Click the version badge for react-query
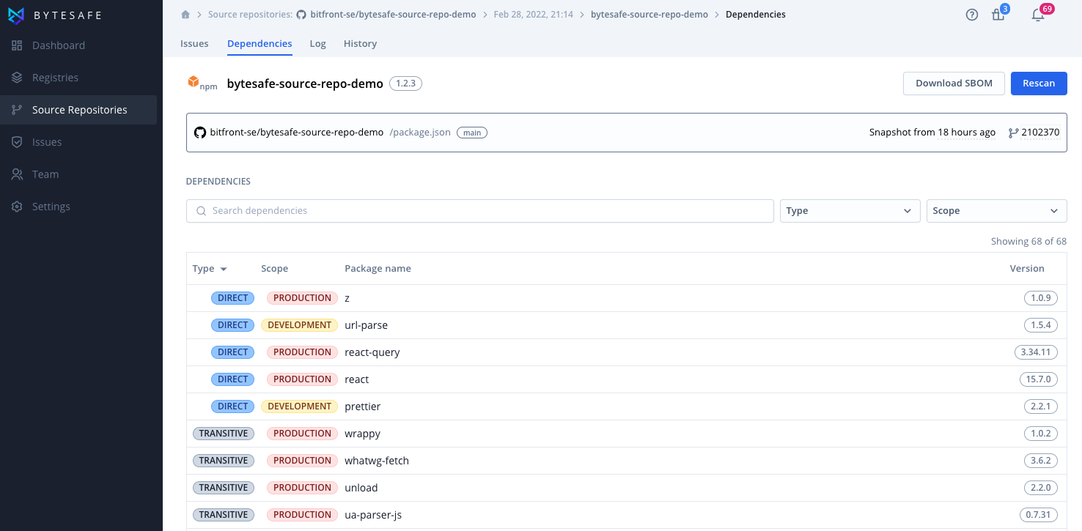The width and height of the screenshot is (1082, 531). click(1036, 352)
